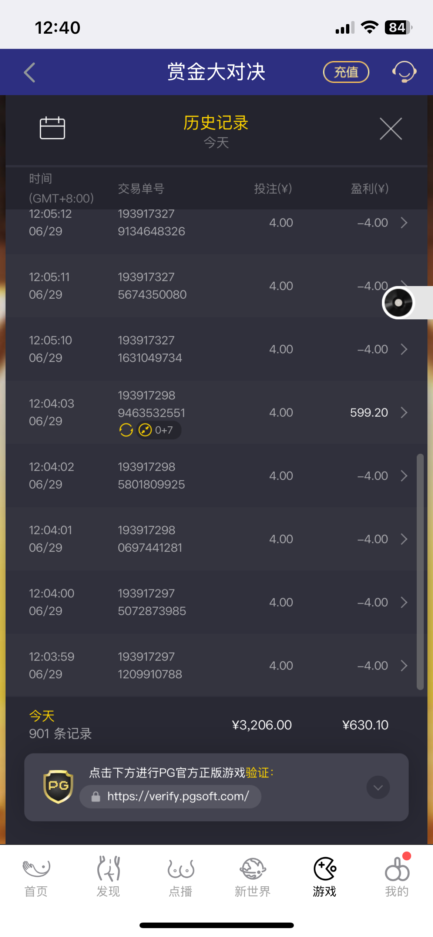Open the 点播 tab icon
Image resolution: width=433 pixels, height=937 pixels.
click(181, 869)
